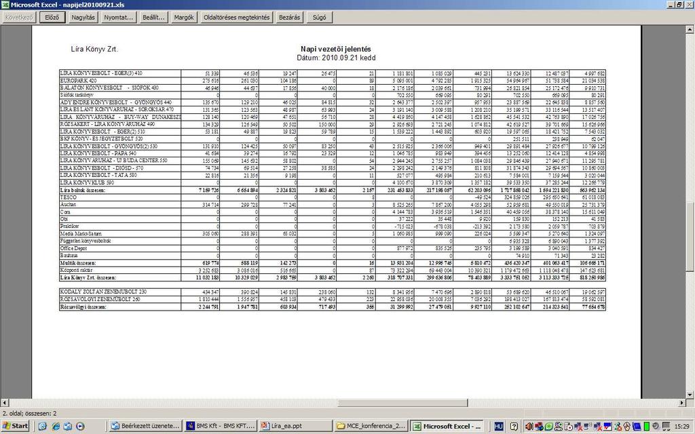
Task: Click row 'Líra Könyv Zrt. összesen:'
Action: click(333, 277)
